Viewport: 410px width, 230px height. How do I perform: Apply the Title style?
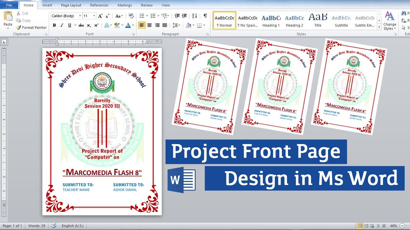coord(318,20)
